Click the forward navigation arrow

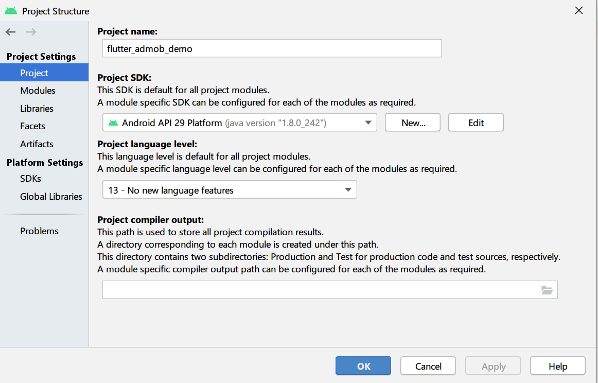(x=31, y=32)
